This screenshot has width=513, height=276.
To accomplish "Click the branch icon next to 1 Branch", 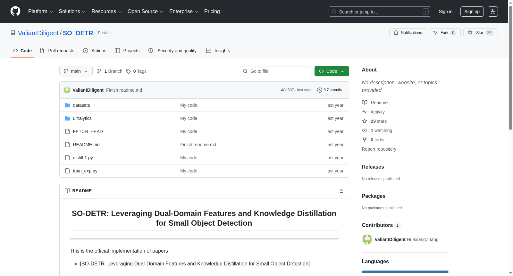I will pos(99,71).
